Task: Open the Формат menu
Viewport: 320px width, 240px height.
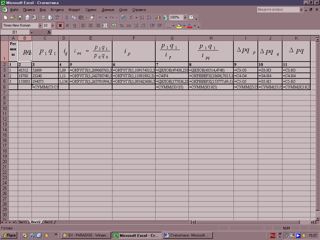Action: (x=74, y=10)
